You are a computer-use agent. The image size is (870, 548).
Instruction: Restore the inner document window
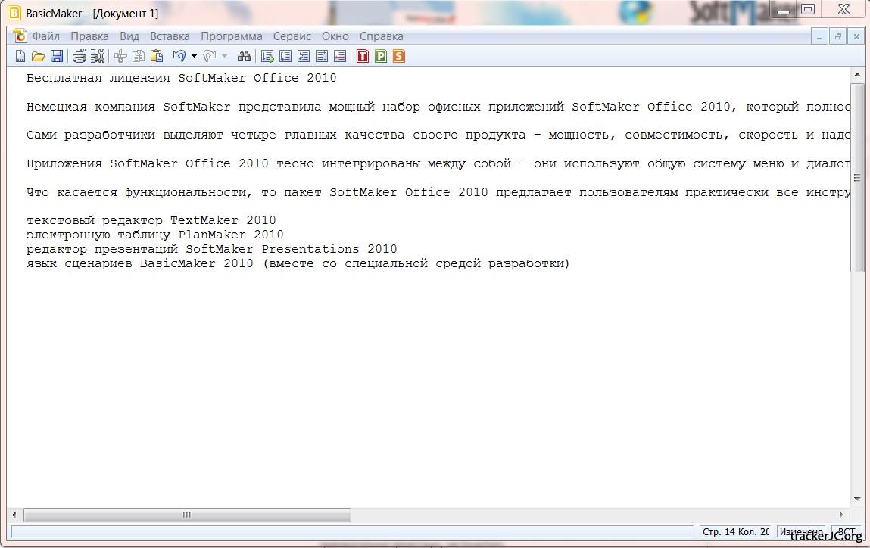pyautogui.click(x=838, y=36)
